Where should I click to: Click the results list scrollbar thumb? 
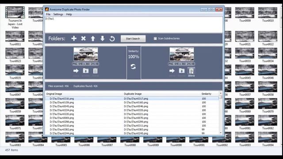click(x=221, y=97)
